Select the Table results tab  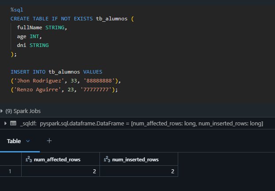point(14,141)
